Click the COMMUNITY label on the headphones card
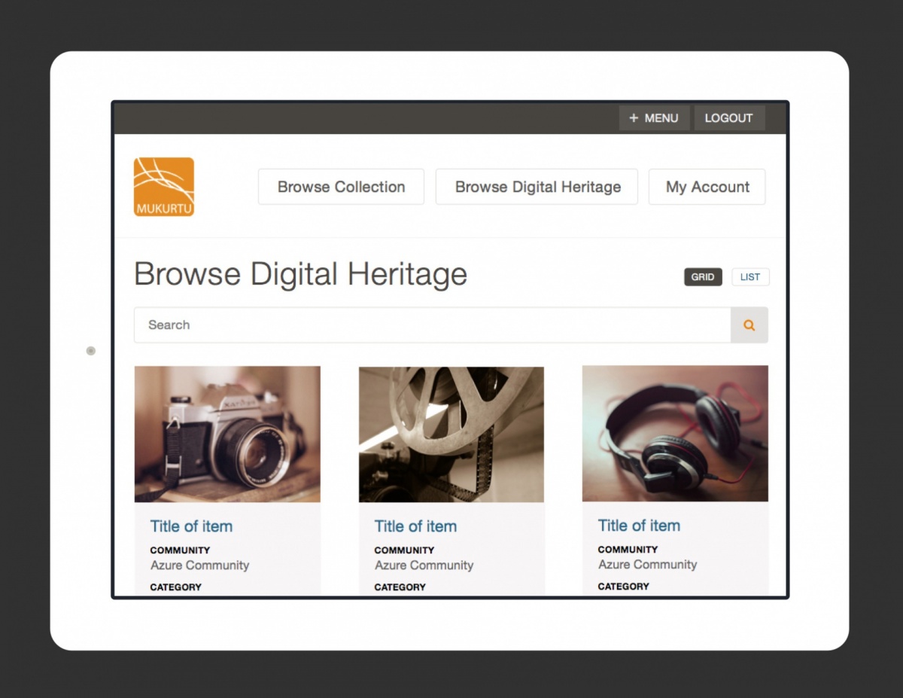This screenshot has height=698, width=903. pos(628,550)
